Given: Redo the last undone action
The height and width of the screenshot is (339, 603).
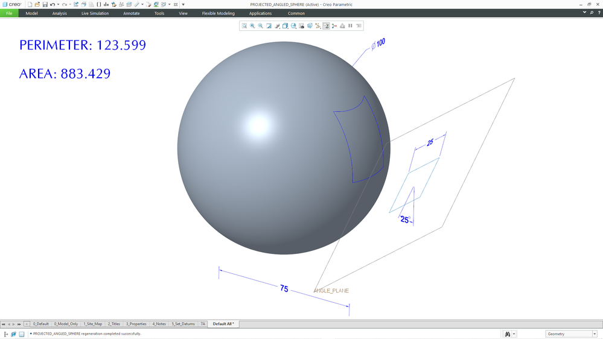Looking at the screenshot, I should click(64, 5).
